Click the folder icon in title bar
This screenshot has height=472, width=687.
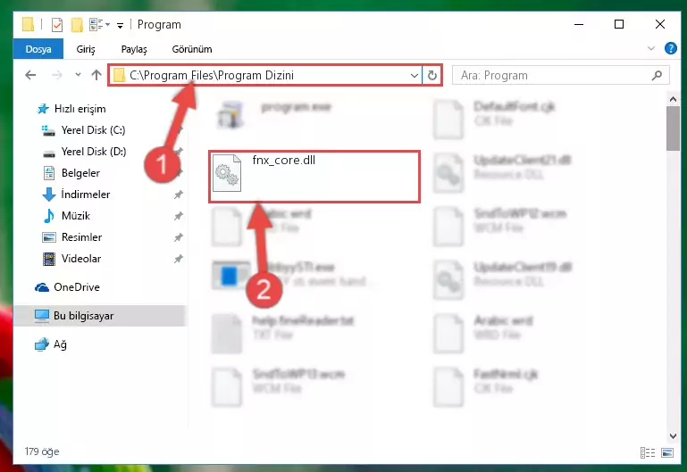(28, 24)
